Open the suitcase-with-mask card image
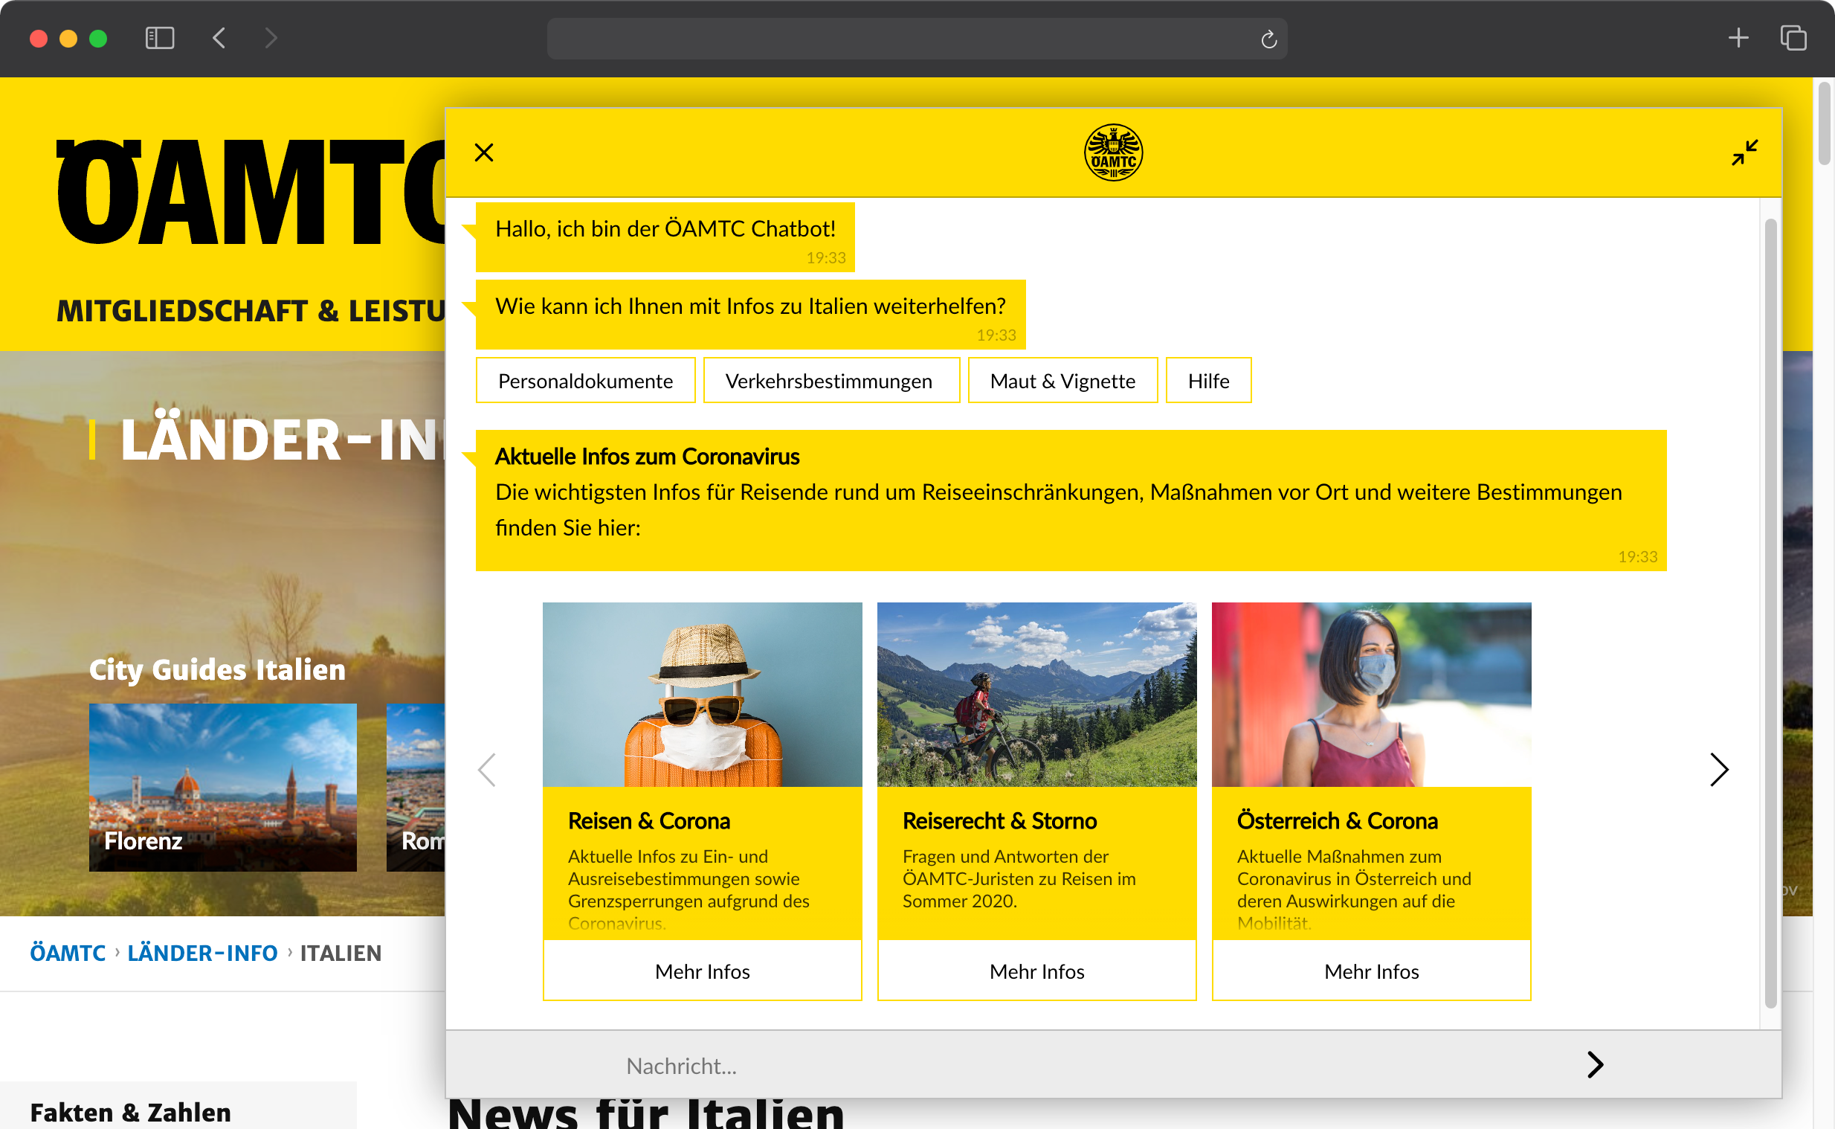 pos(702,695)
